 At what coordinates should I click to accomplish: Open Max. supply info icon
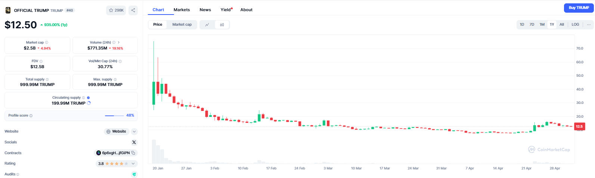(115, 79)
